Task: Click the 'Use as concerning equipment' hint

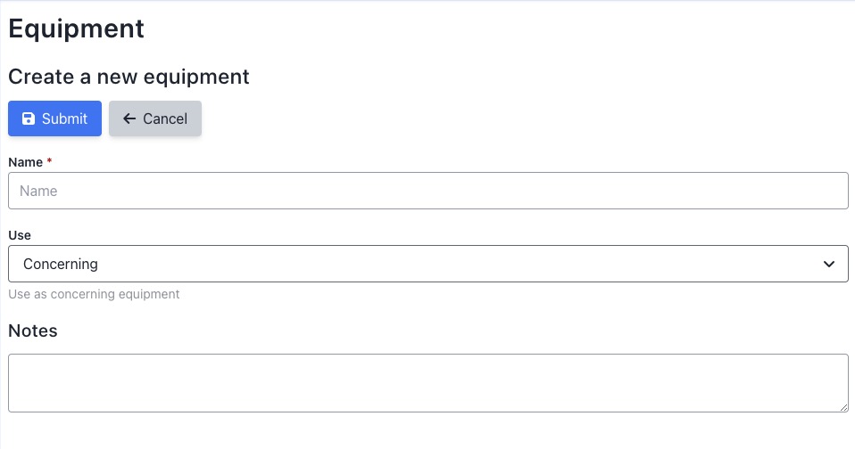Action: coord(94,294)
